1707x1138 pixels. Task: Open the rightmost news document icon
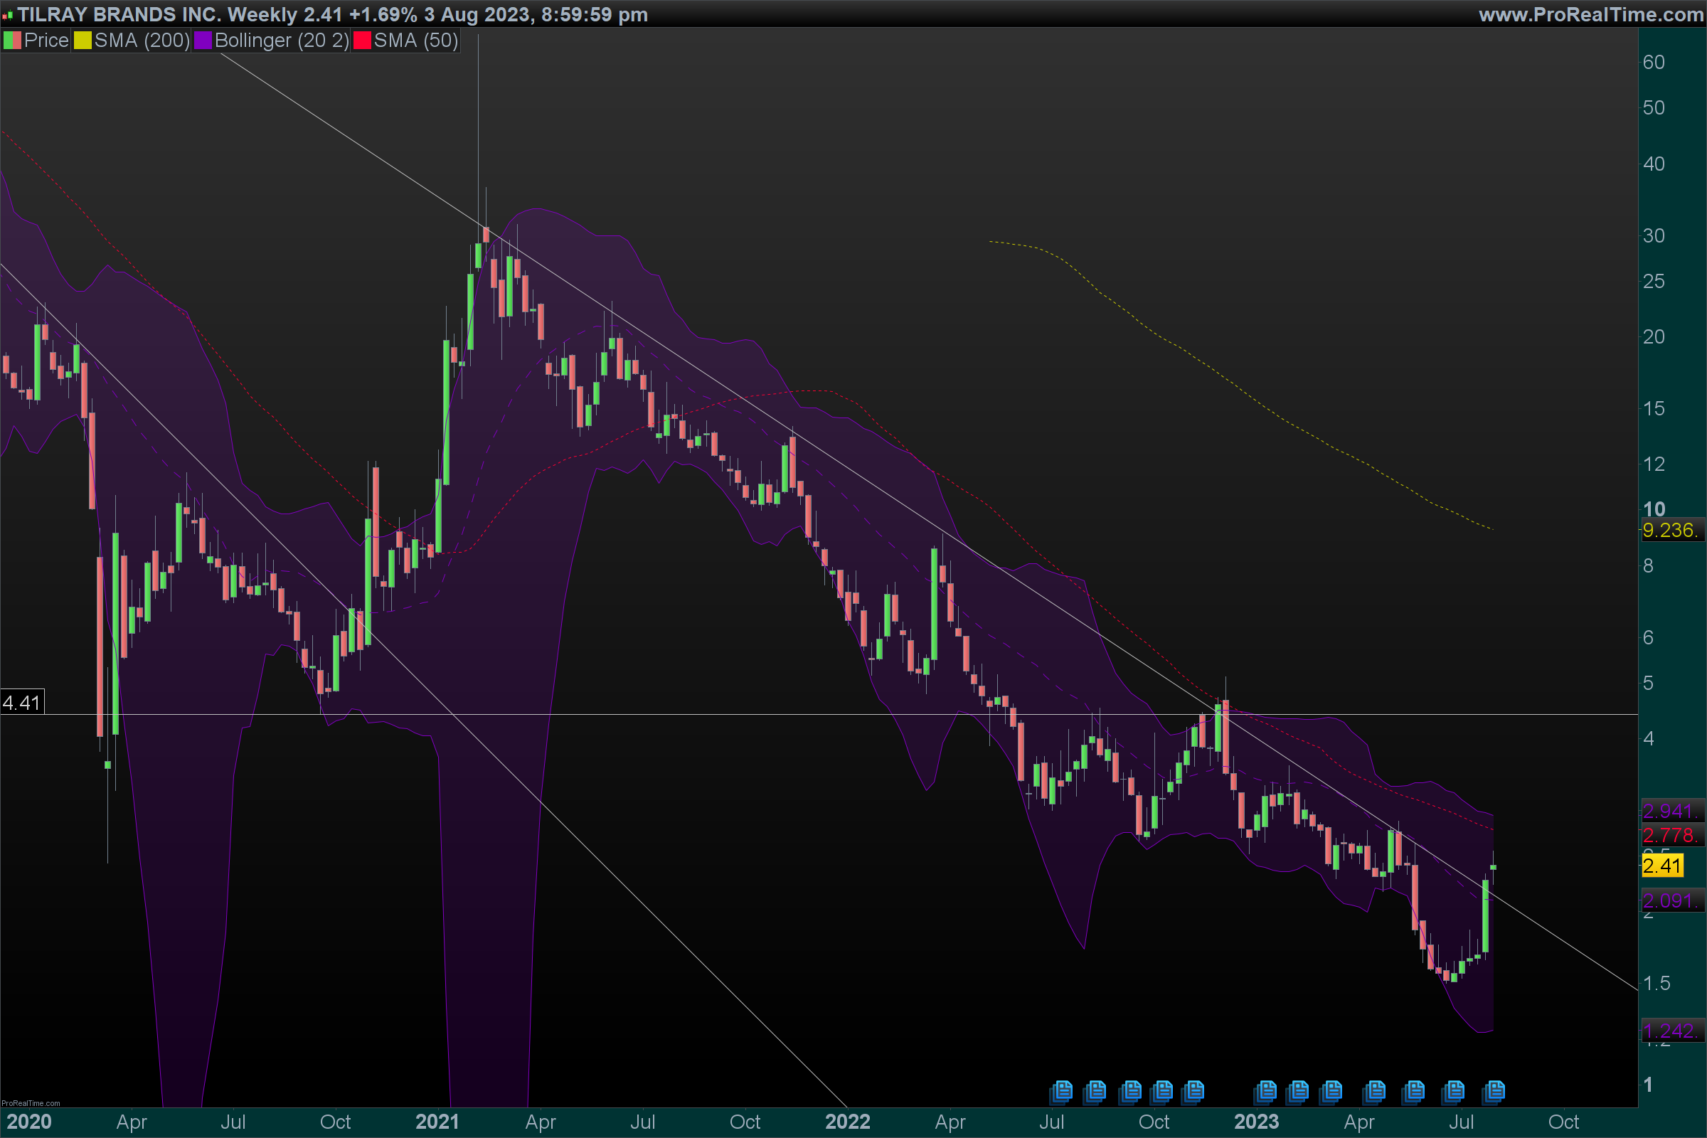pyautogui.click(x=1494, y=1090)
